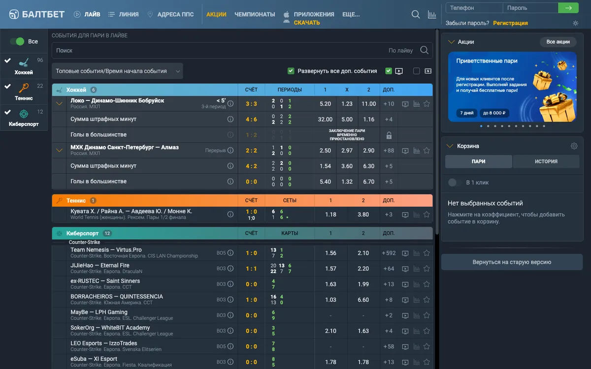Viewport: 591px width, 369px height.
Task: Open video stream icon for Team Nemesis match
Action: (405, 253)
